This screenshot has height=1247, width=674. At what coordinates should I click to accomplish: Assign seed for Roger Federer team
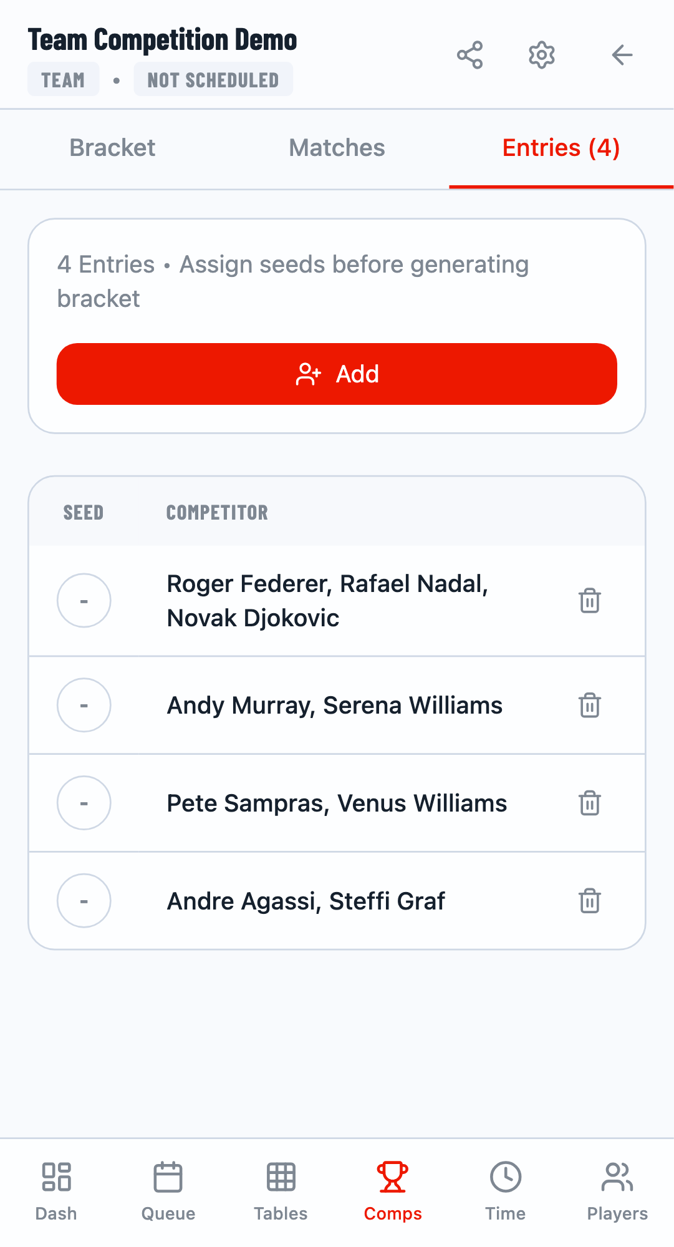click(84, 601)
